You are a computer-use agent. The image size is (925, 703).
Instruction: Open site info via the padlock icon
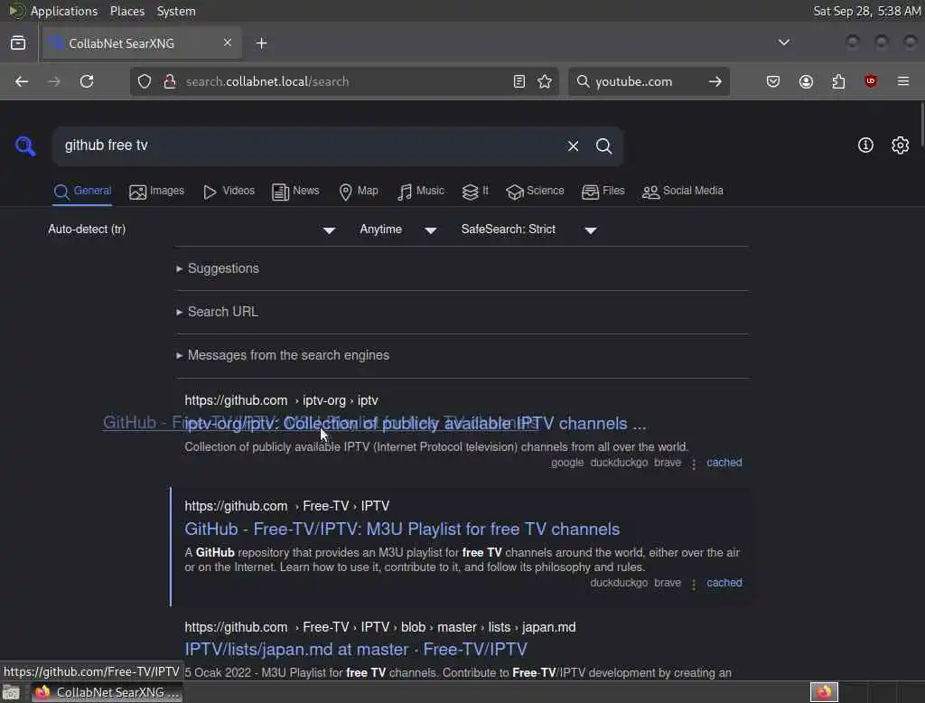(x=170, y=81)
